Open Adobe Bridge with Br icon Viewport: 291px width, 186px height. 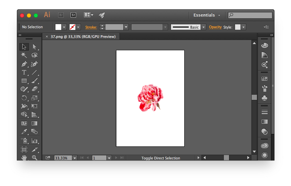(61, 15)
